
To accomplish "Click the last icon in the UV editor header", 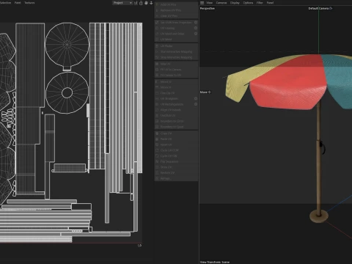I will 151,3.
